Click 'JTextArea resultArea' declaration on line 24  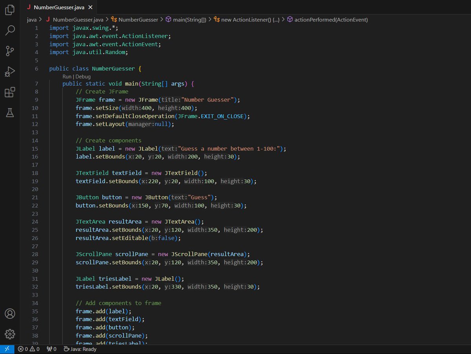109,222
